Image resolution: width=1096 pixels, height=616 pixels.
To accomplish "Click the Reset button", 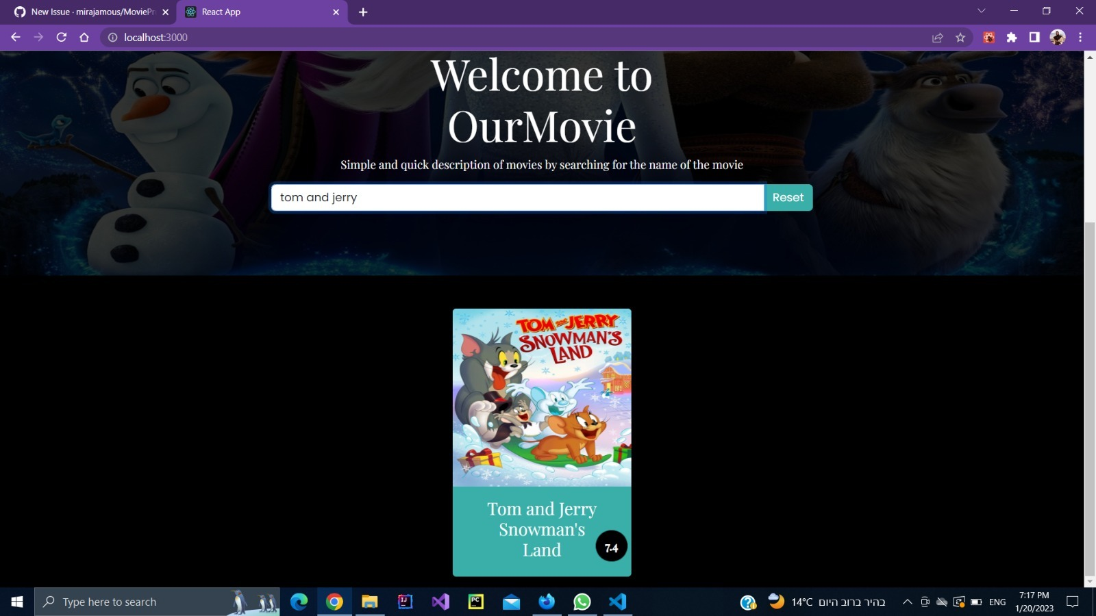I will point(788,197).
